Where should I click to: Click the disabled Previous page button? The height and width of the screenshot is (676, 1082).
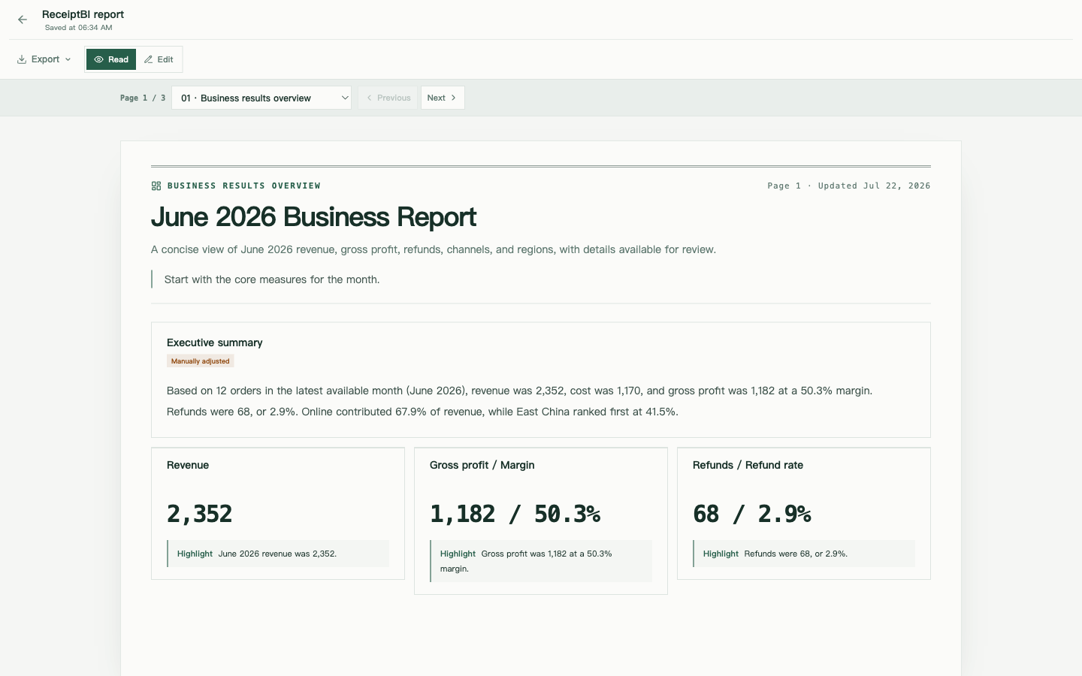coord(388,98)
